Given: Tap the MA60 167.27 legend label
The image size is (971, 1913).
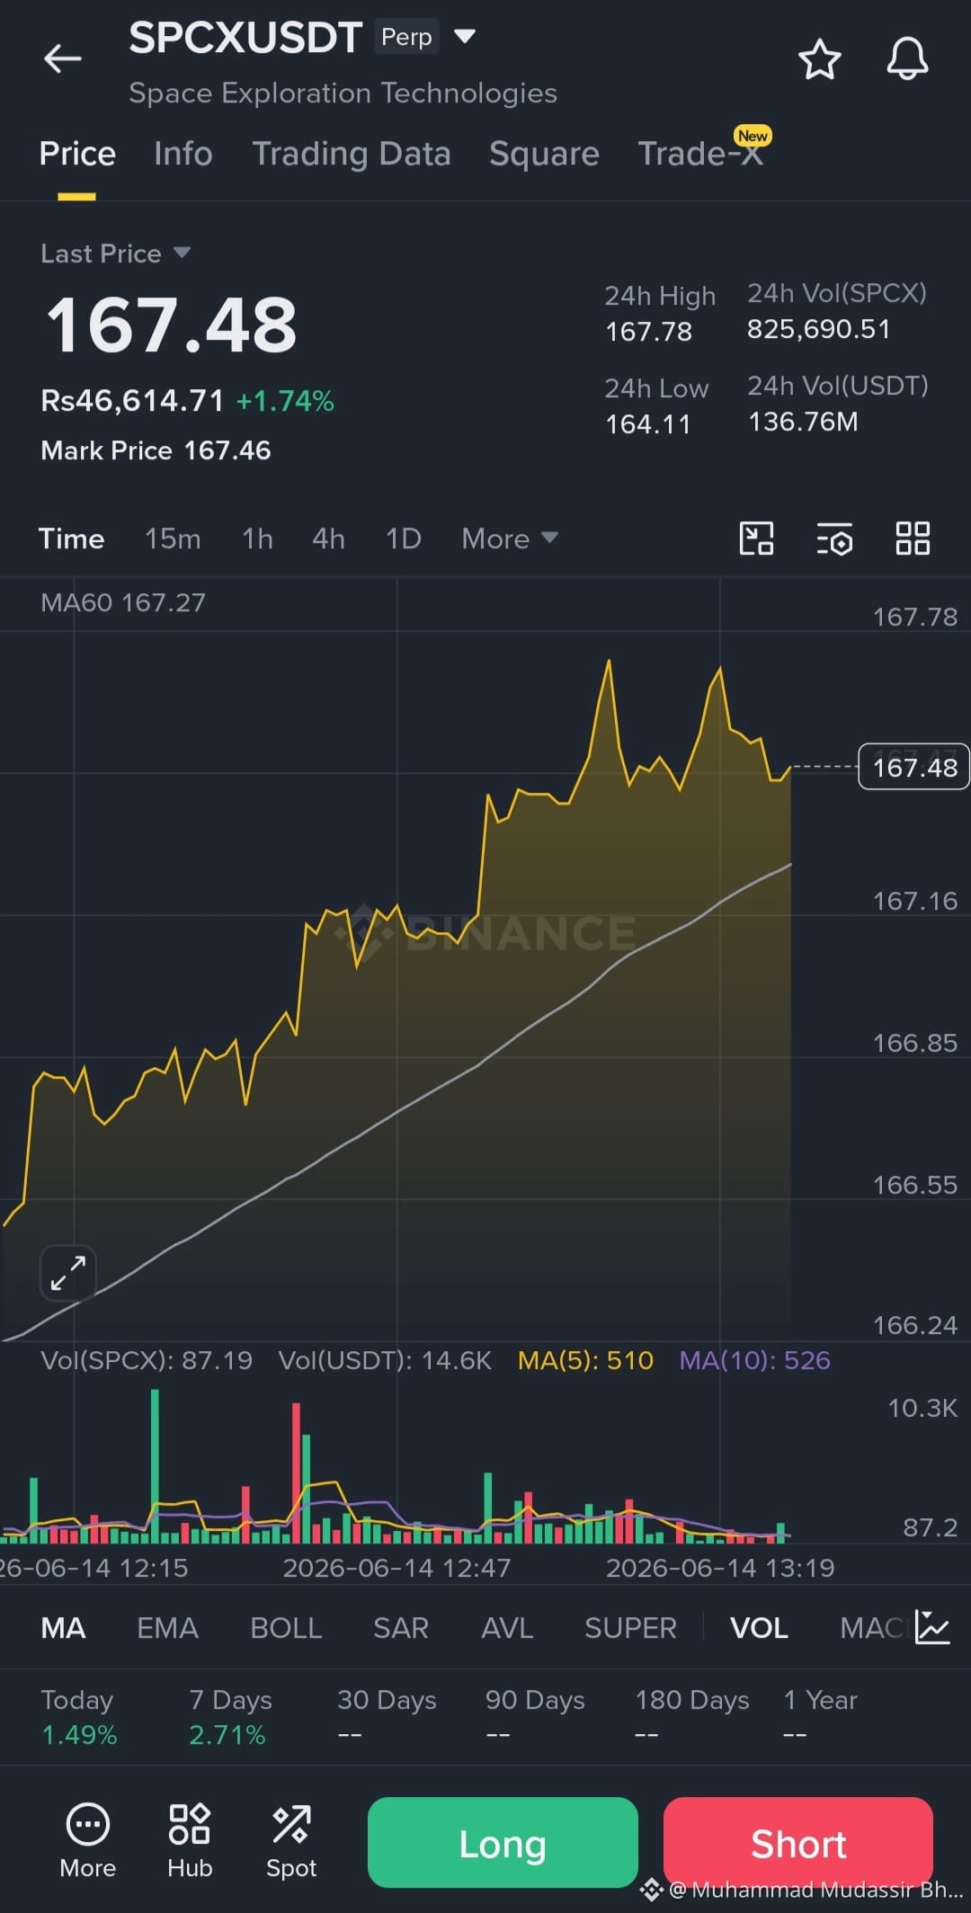Looking at the screenshot, I should click(x=123, y=602).
